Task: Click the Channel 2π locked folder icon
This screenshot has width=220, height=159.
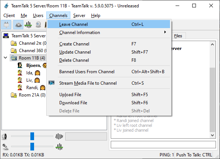Action: click(14, 43)
